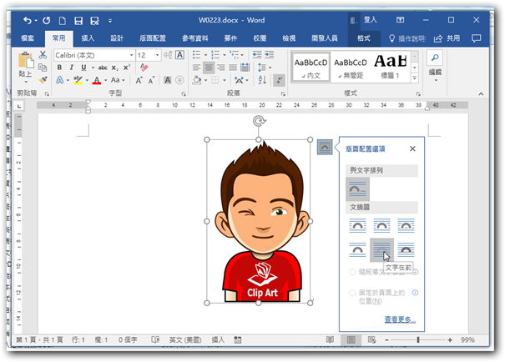Click the Cut scissors icon
The height and width of the screenshot is (362, 505).
[43, 55]
